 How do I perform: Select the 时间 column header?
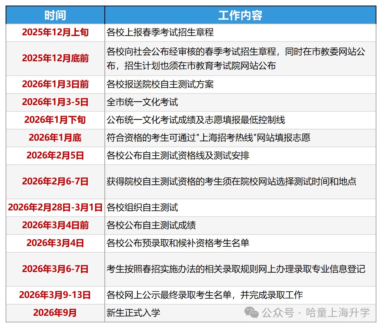pyautogui.click(x=55, y=15)
